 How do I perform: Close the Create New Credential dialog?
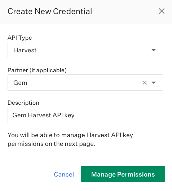[162, 11]
